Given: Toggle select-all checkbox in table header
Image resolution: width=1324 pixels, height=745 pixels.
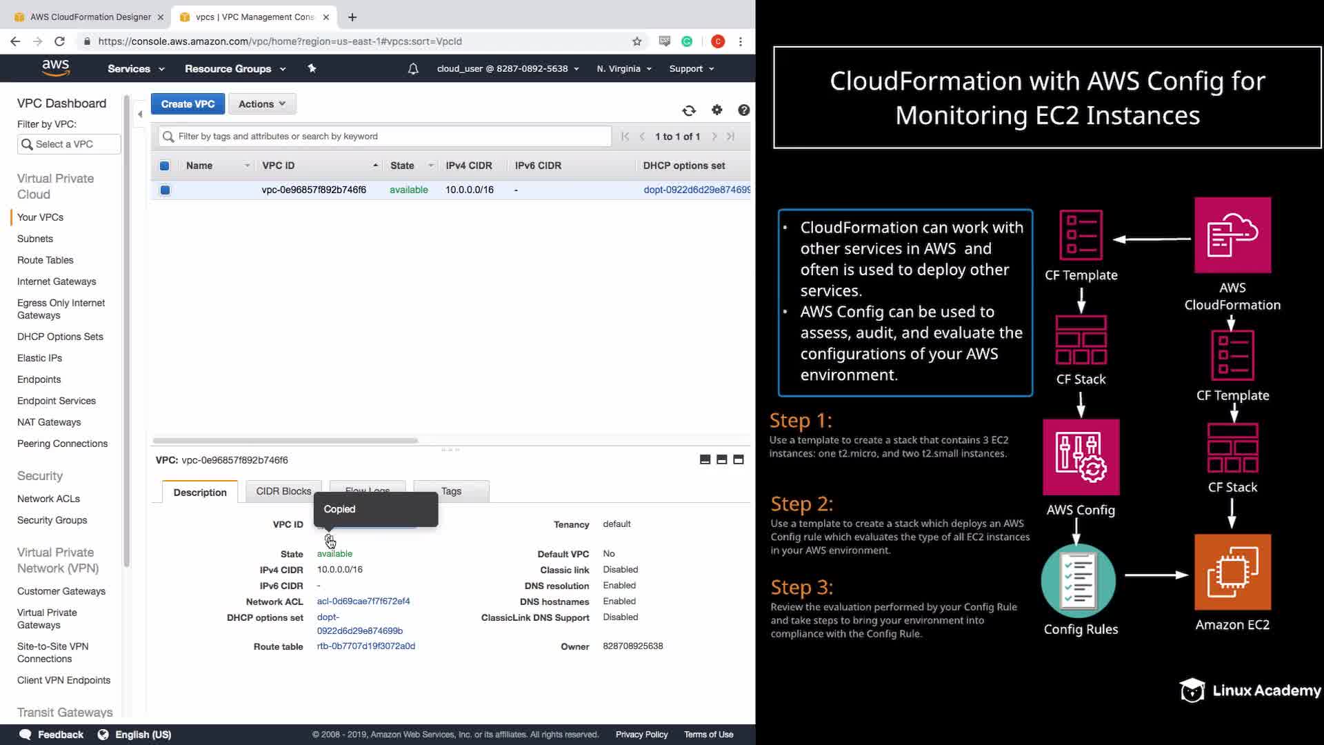Looking at the screenshot, I should pos(165,166).
